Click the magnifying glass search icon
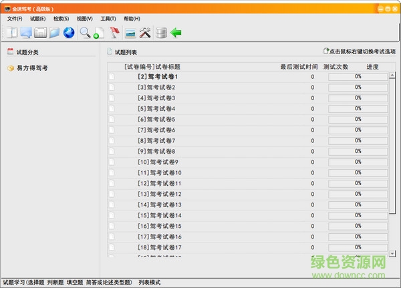Viewport: 401px width, 288px height. (x=85, y=33)
